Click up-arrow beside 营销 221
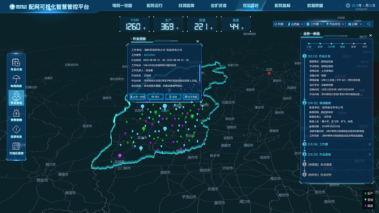Screen dimensions: 379x213 tap(211, 28)
